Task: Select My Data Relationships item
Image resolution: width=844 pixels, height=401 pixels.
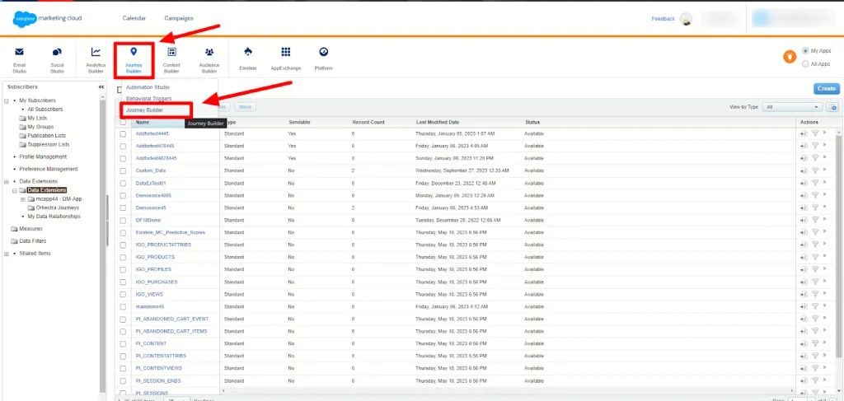Action: click(54, 217)
